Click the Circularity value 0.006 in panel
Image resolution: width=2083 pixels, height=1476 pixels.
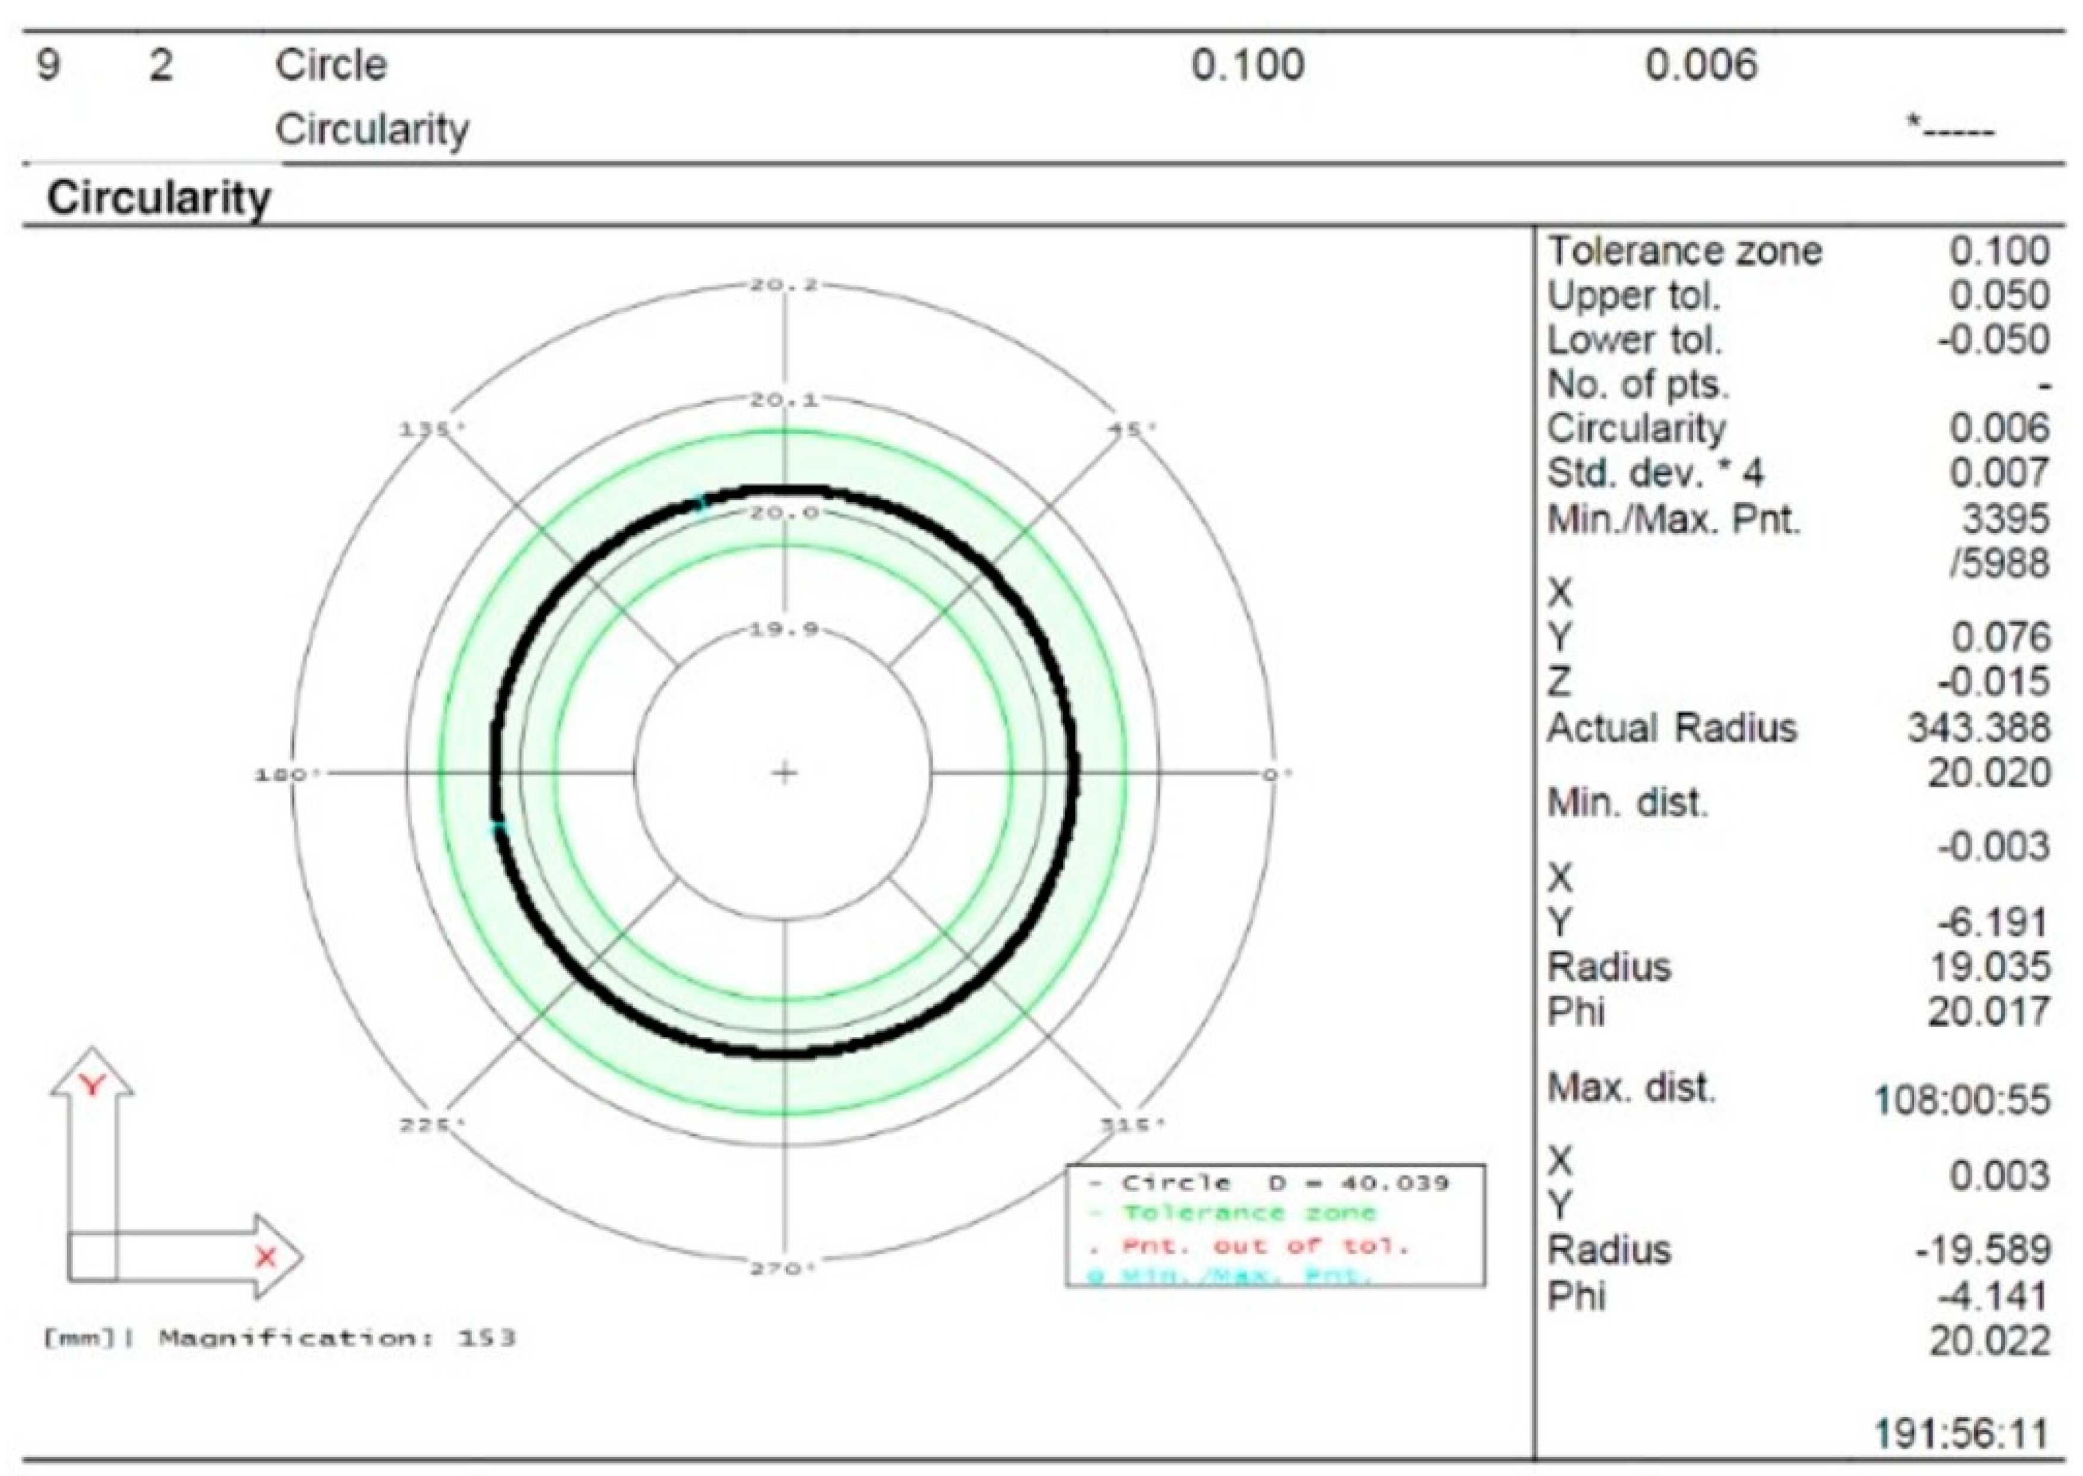pyautogui.click(x=1999, y=428)
